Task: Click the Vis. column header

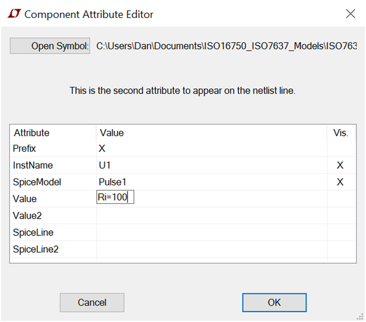Action: [341, 133]
